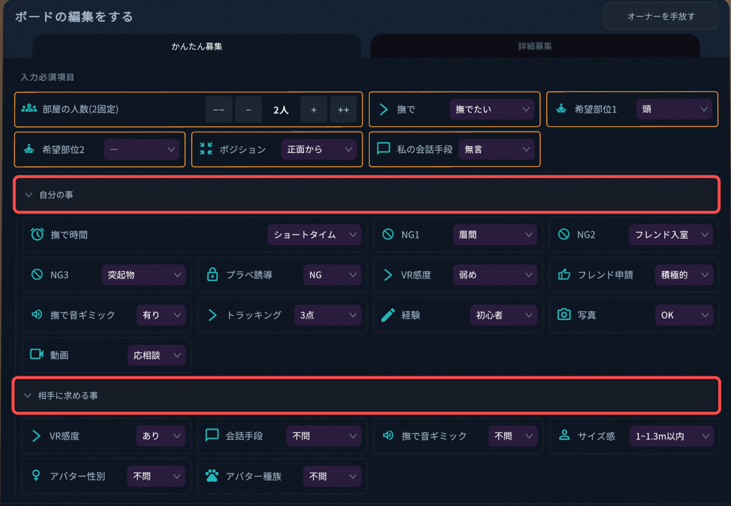The width and height of the screenshot is (731, 506).
Task: Click the video camera icon beside 動画
Action: tap(37, 354)
